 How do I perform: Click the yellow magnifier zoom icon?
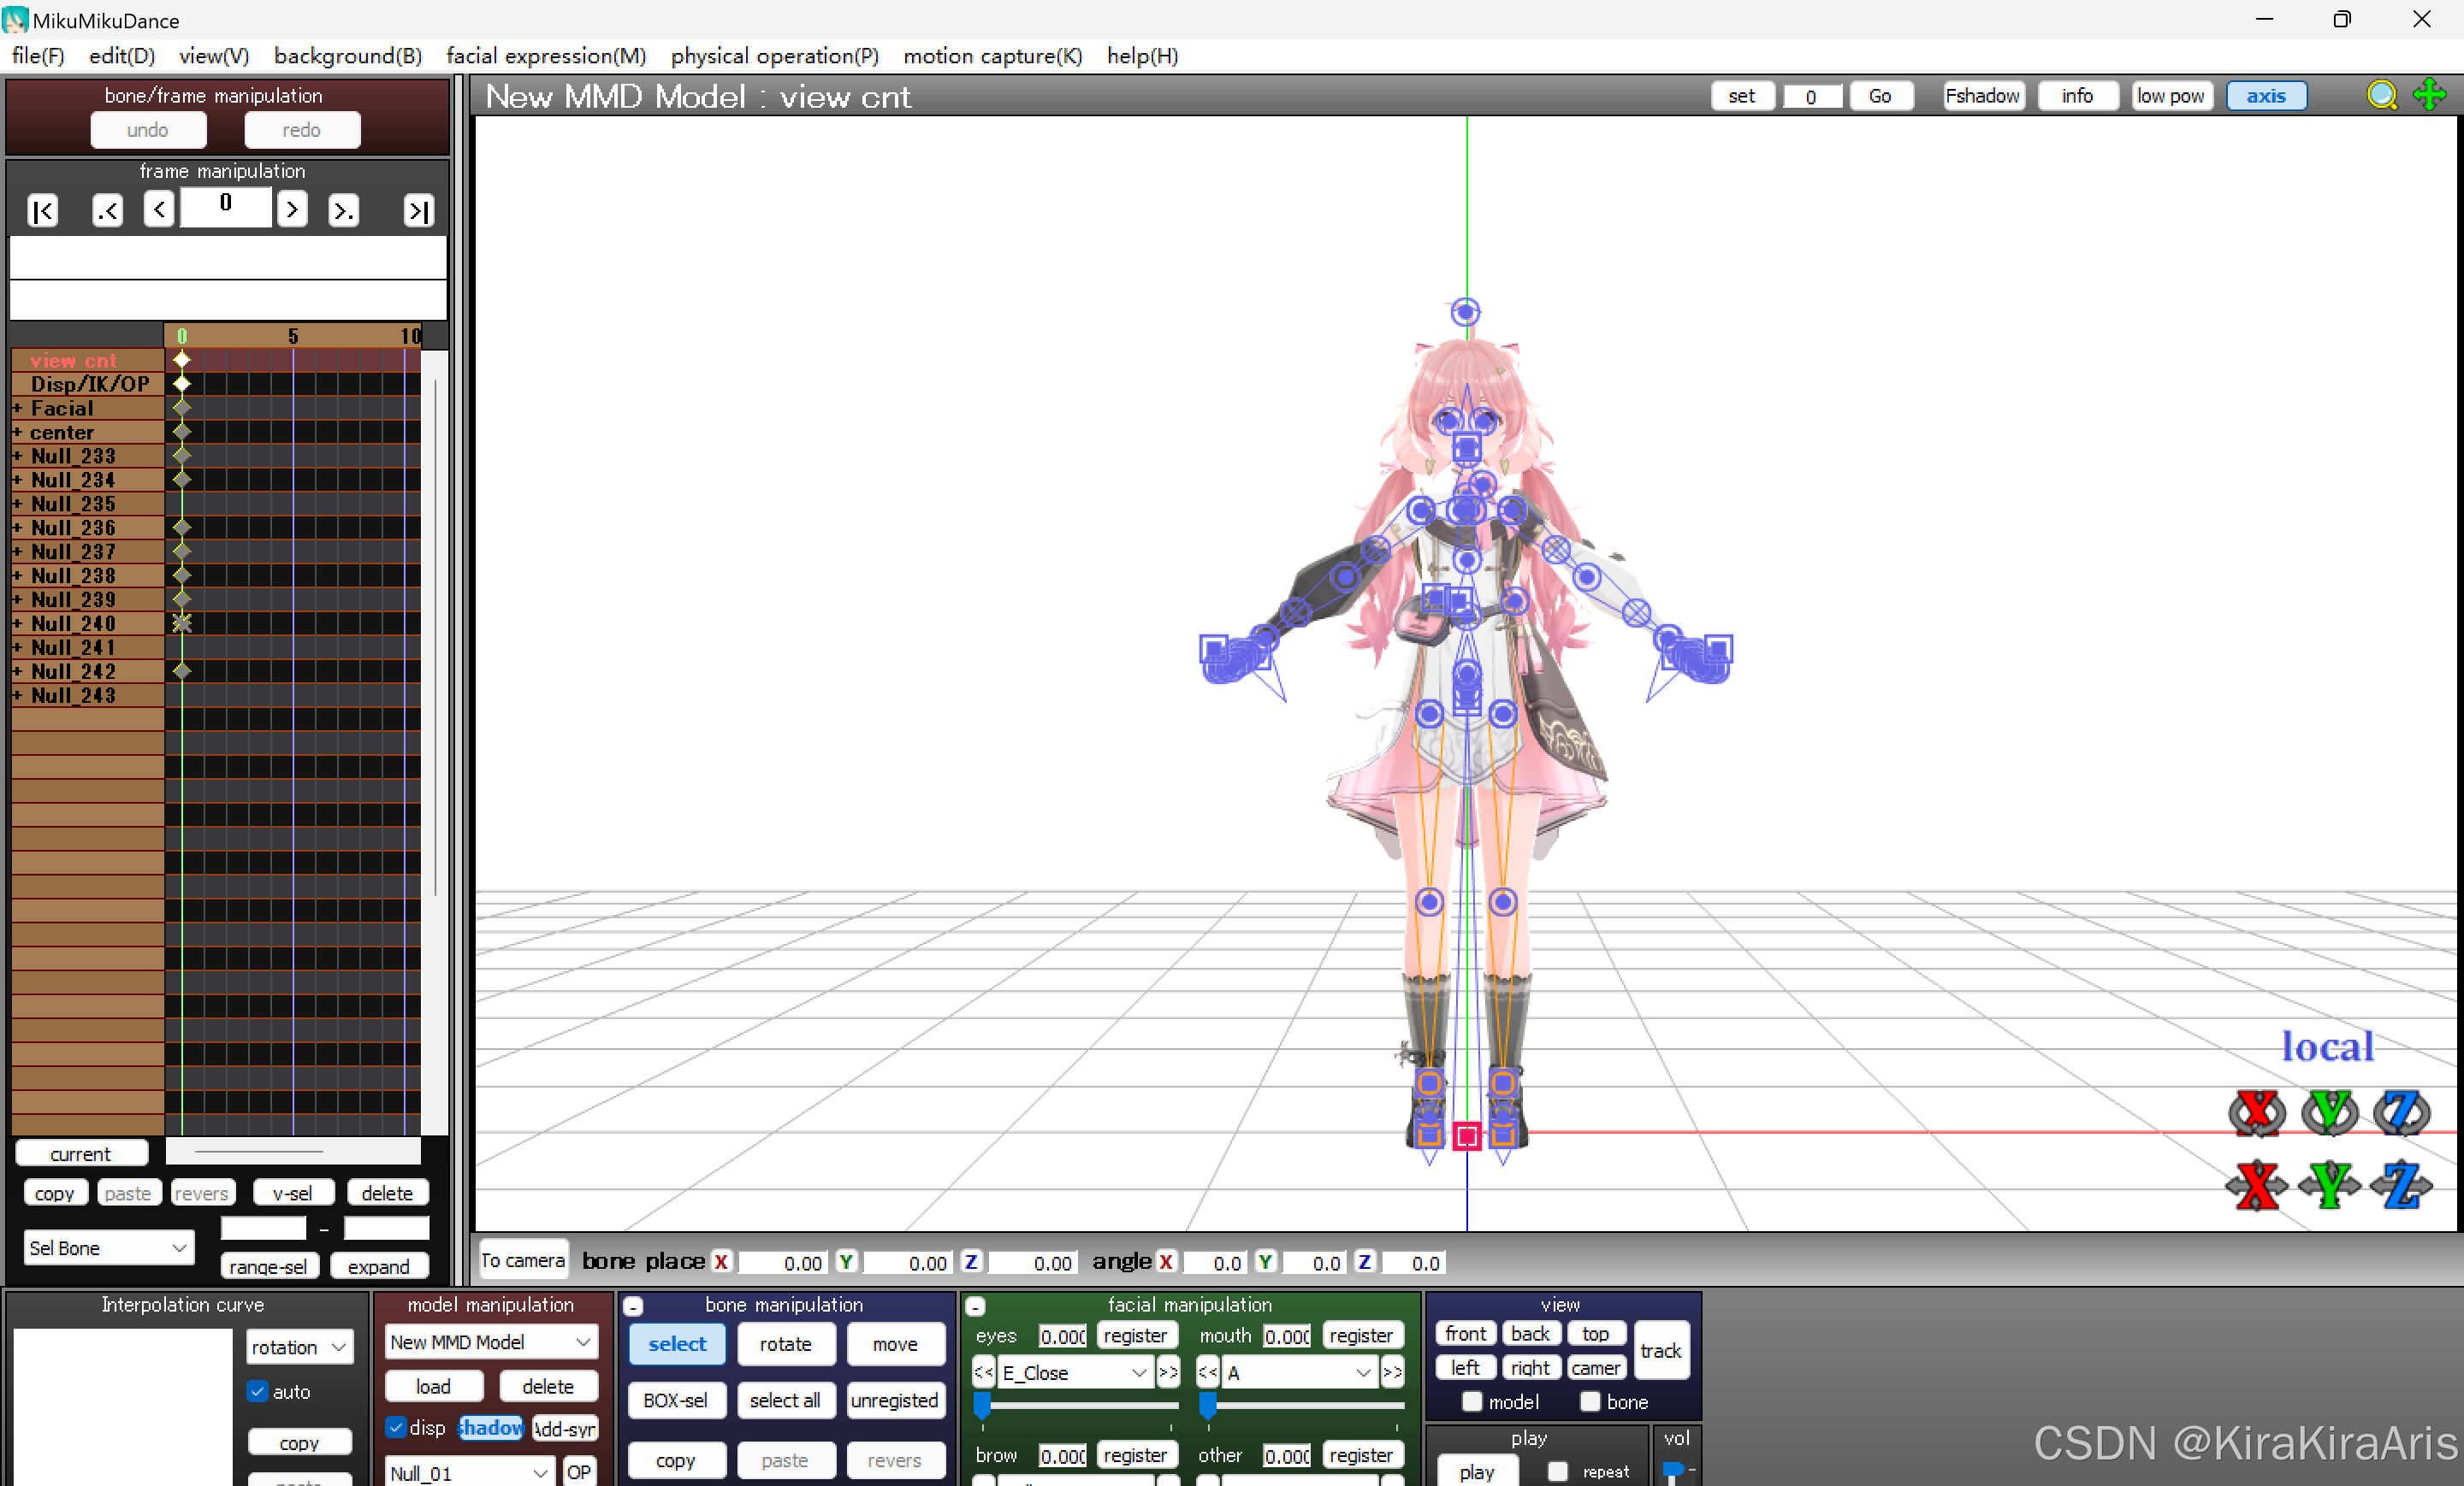pos(2381,96)
